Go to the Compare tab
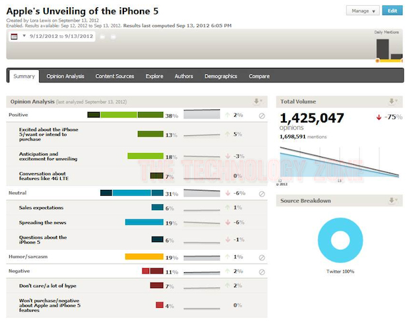This screenshot has width=409, height=321. tap(259, 76)
